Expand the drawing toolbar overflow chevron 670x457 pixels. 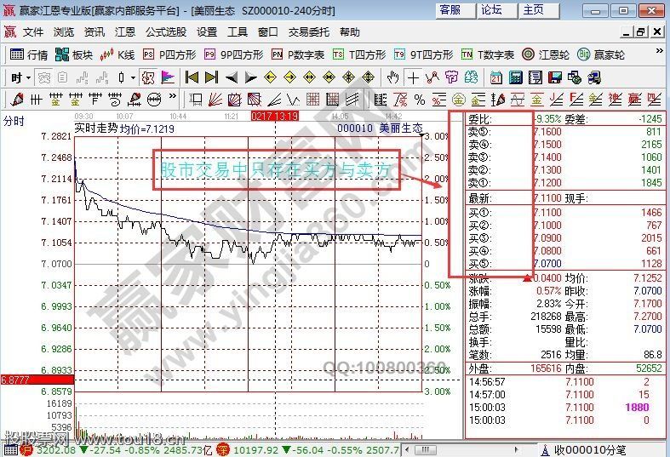click(173, 96)
